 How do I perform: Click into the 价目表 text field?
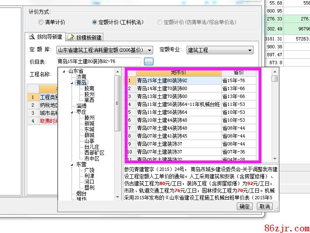[100, 62]
